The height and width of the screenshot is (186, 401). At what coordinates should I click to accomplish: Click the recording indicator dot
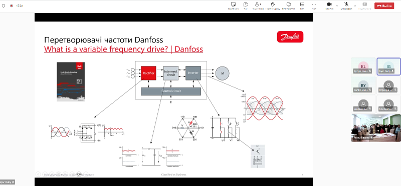11,5
